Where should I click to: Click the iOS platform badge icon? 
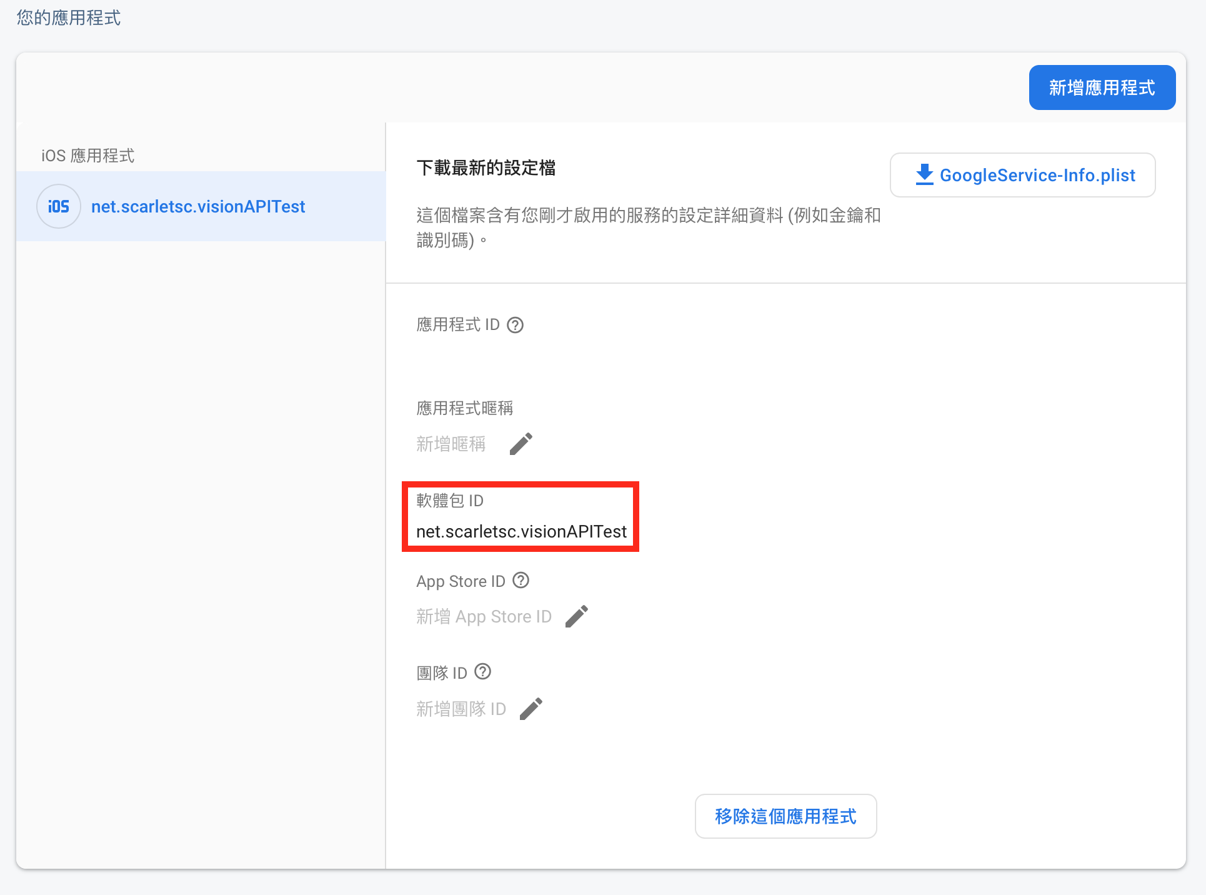click(59, 206)
